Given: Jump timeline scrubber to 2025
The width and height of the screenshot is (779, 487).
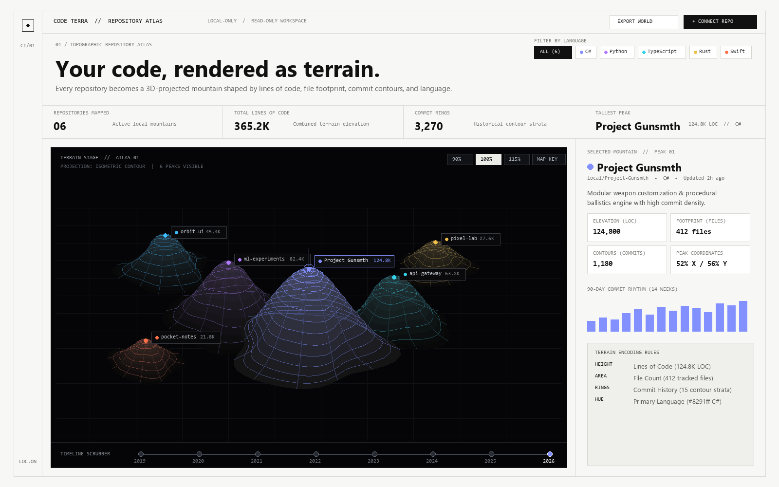Looking at the screenshot, I should (491, 454).
